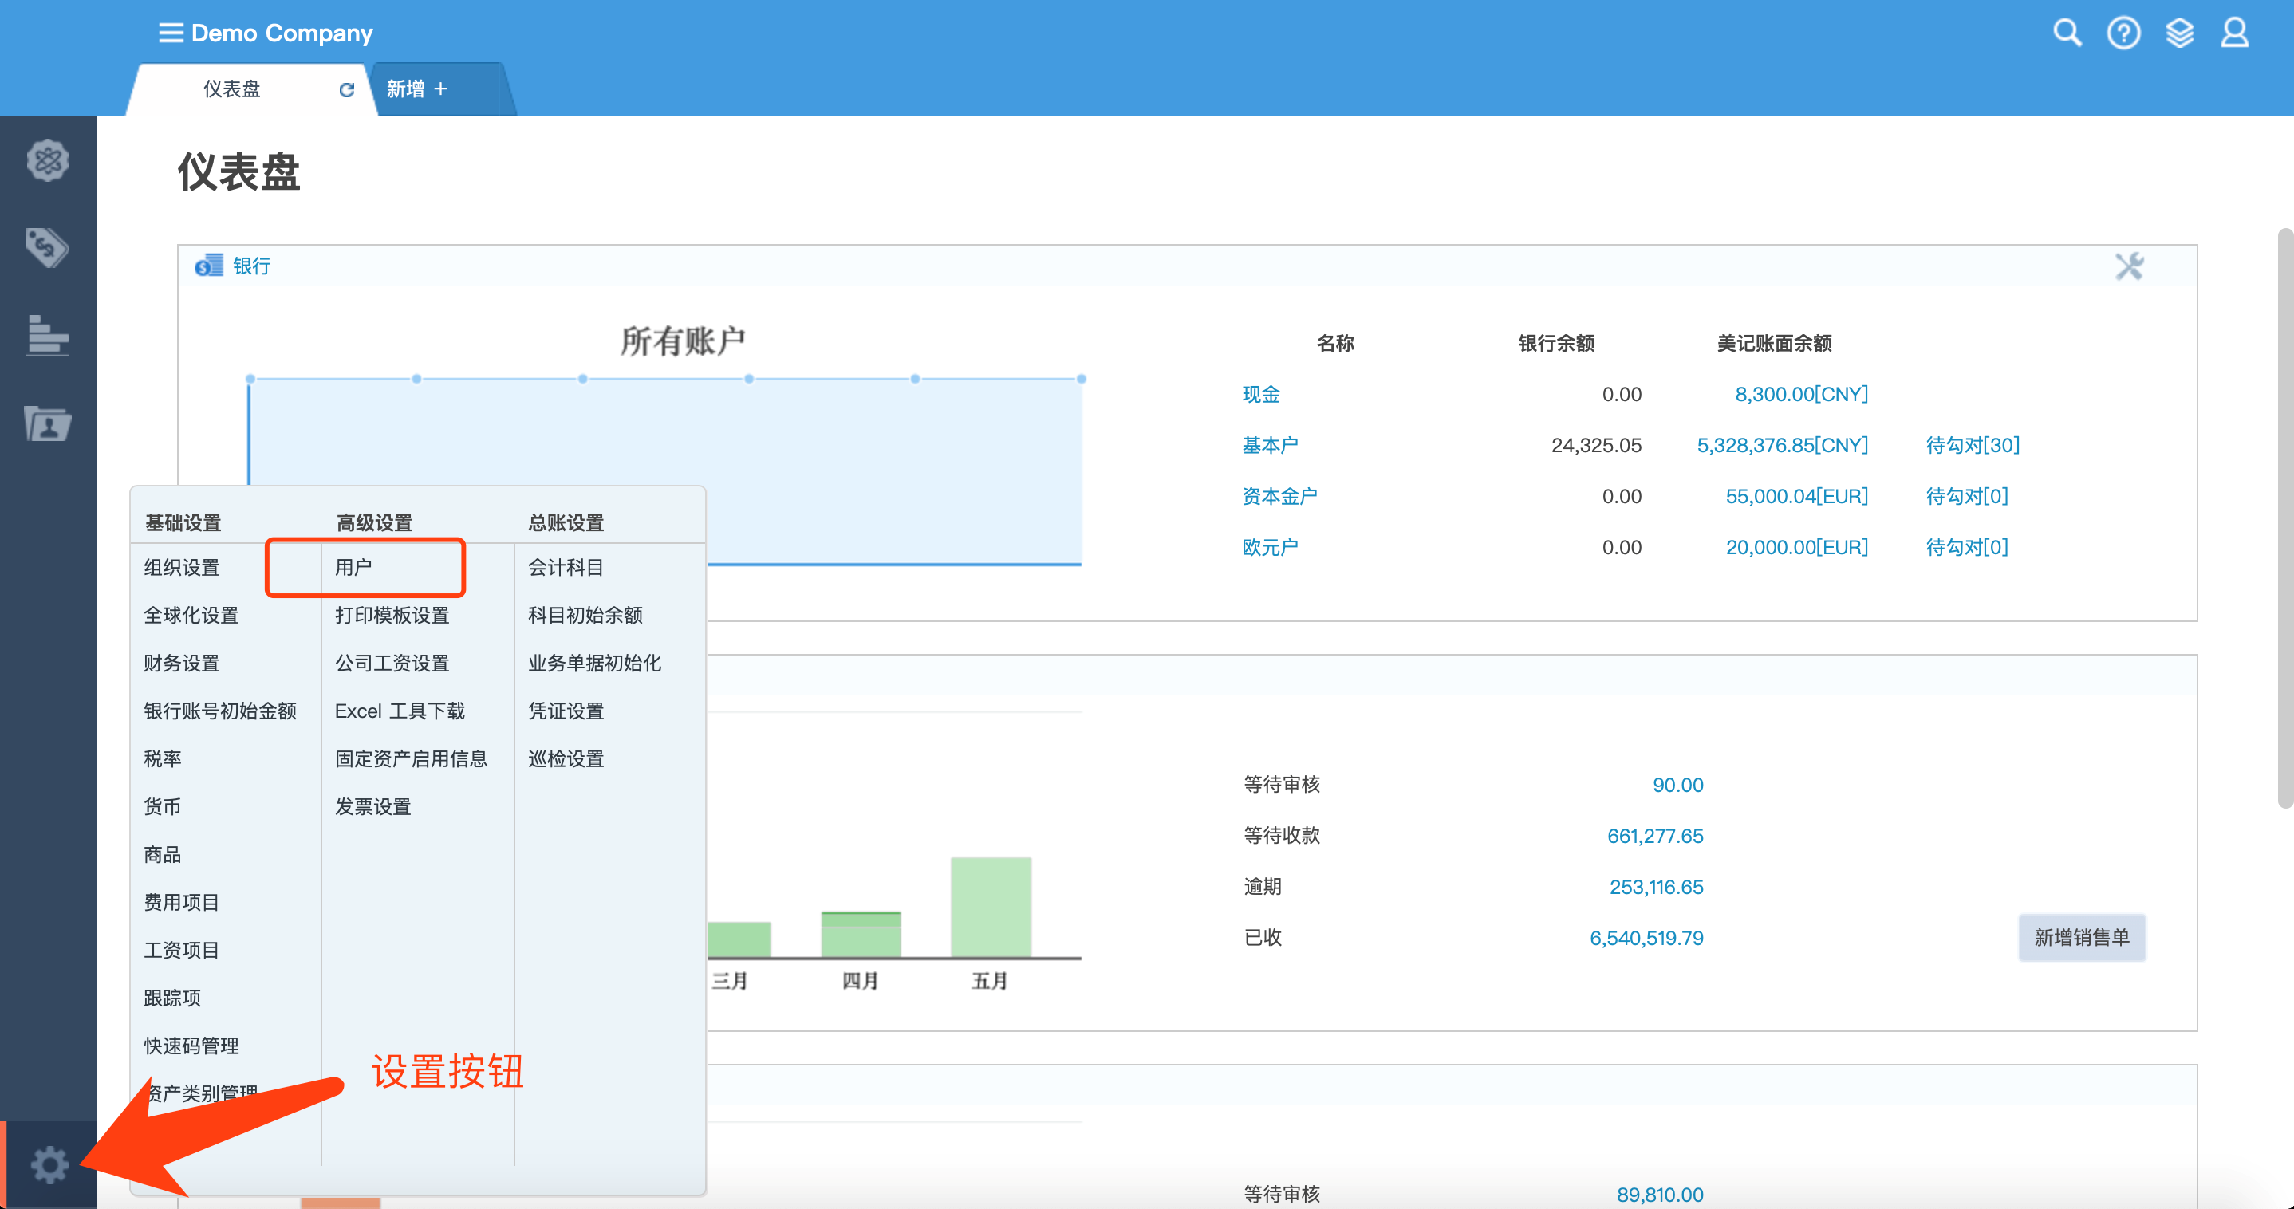2294x1209 pixels.
Task: Open 组织设置 in basic settings
Action: [x=182, y=567]
